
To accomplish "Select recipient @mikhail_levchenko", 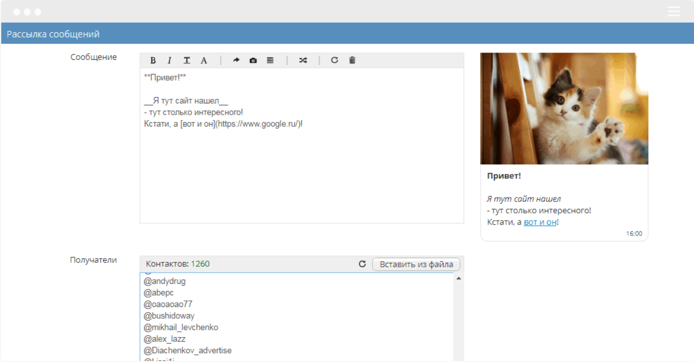I will pos(181,327).
